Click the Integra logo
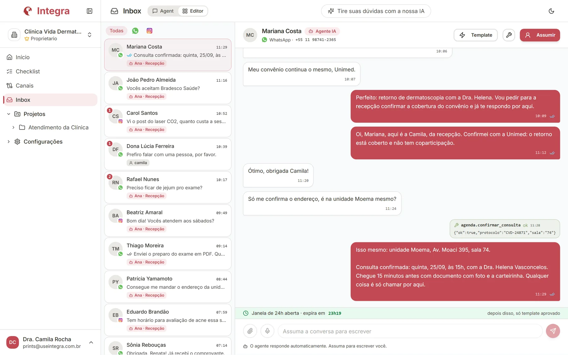This screenshot has height=355, width=568. pyautogui.click(x=47, y=11)
